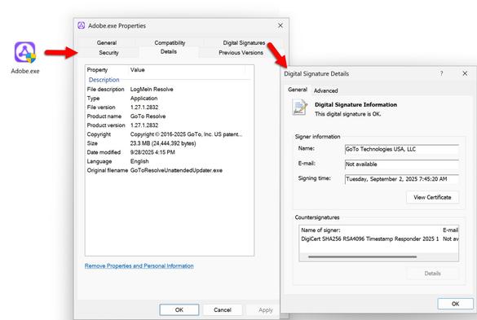Switch to the Compatibility tab
The height and width of the screenshot is (320, 477).
click(170, 43)
